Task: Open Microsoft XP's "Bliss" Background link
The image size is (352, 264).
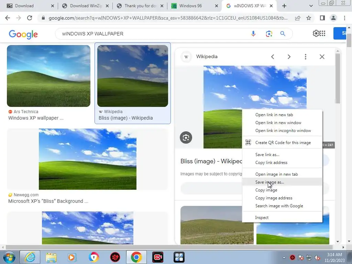Action: 48,201
